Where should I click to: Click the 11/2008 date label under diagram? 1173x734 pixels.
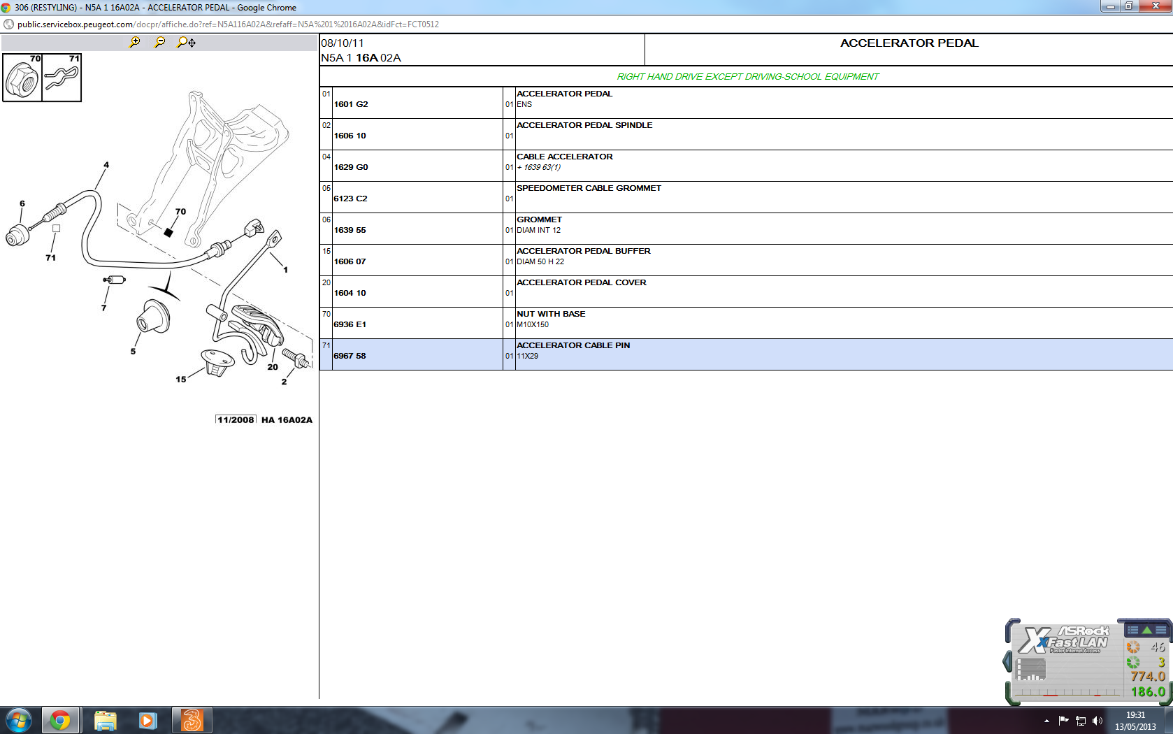coord(236,419)
